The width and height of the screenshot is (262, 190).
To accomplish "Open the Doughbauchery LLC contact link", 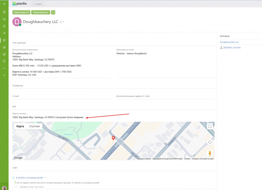I will (229, 42).
